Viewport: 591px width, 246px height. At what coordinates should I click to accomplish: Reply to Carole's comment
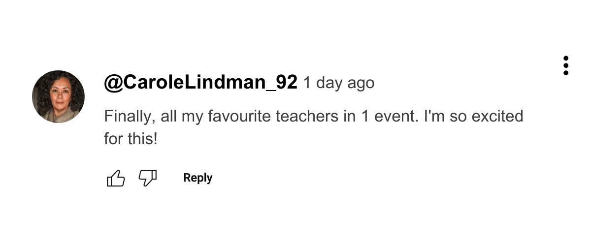198,178
